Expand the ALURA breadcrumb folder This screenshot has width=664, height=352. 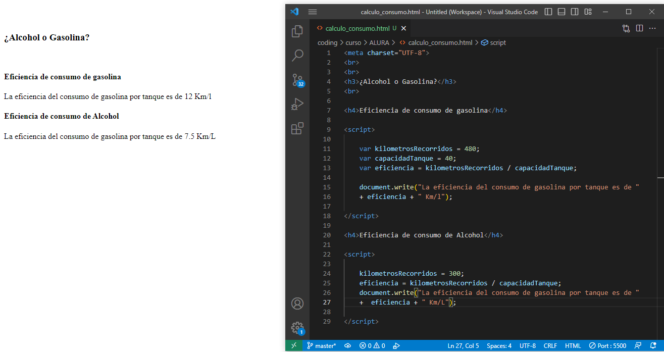(x=379, y=43)
